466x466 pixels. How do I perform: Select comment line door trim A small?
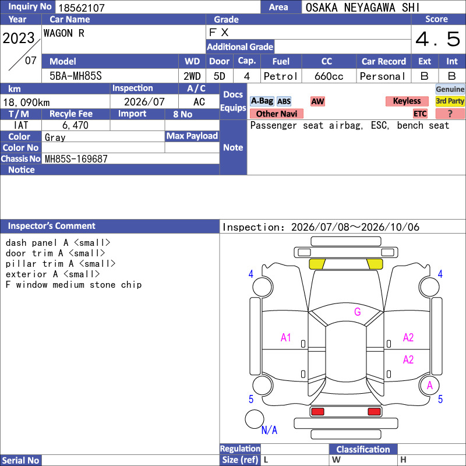pyautogui.click(x=55, y=253)
